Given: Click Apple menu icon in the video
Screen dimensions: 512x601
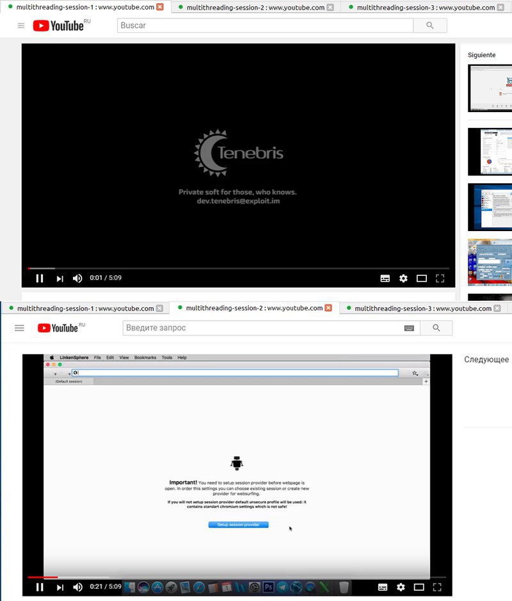Looking at the screenshot, I should pyautogui.click(x=52, y=358).
